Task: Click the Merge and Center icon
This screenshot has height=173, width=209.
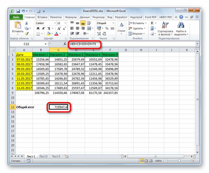Action: 89,28
